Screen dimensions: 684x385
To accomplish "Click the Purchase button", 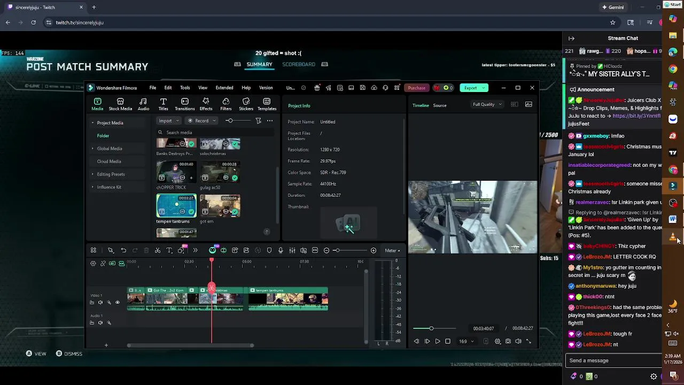I will point(417,88).
